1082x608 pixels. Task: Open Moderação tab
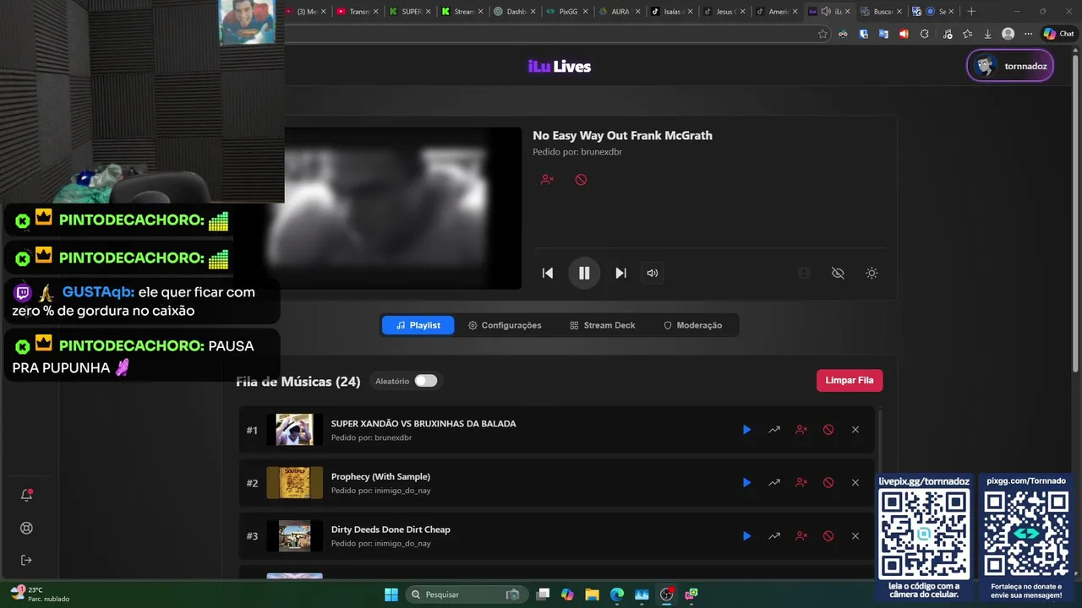(x=692, y=325)
